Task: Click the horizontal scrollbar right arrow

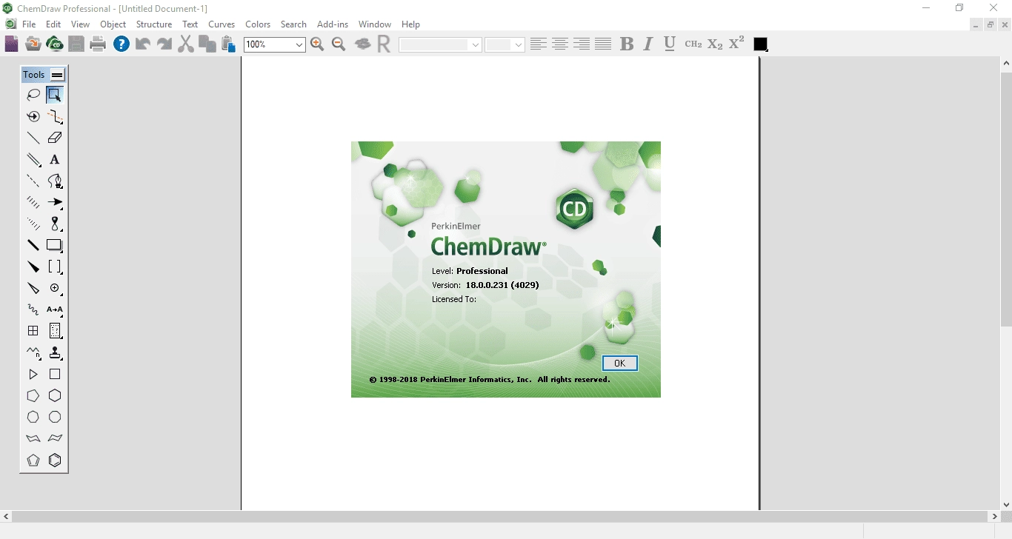Action: click(994, 516)
